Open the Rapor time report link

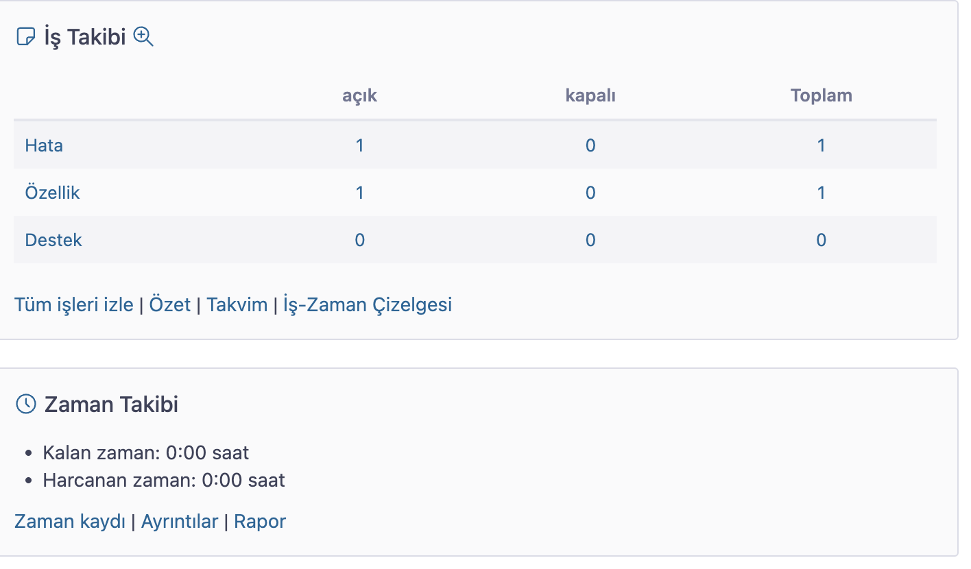pyautogui.click(x=260, y=522)
